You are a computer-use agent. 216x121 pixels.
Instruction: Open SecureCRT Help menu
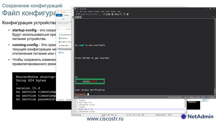(119, 11)
